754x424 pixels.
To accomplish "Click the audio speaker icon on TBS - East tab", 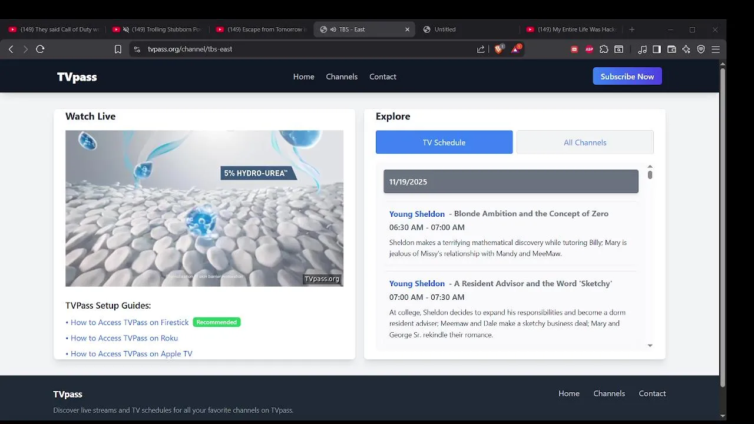I will (333, 29).
